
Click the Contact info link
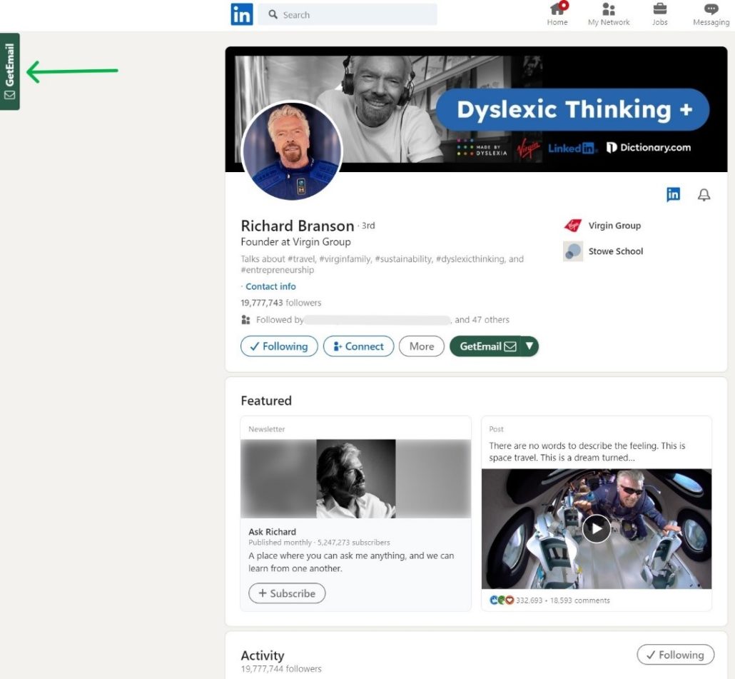270,286
